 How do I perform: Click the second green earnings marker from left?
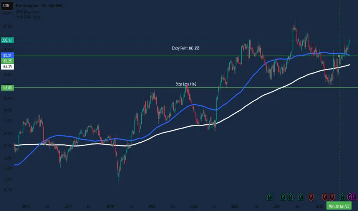283,197
